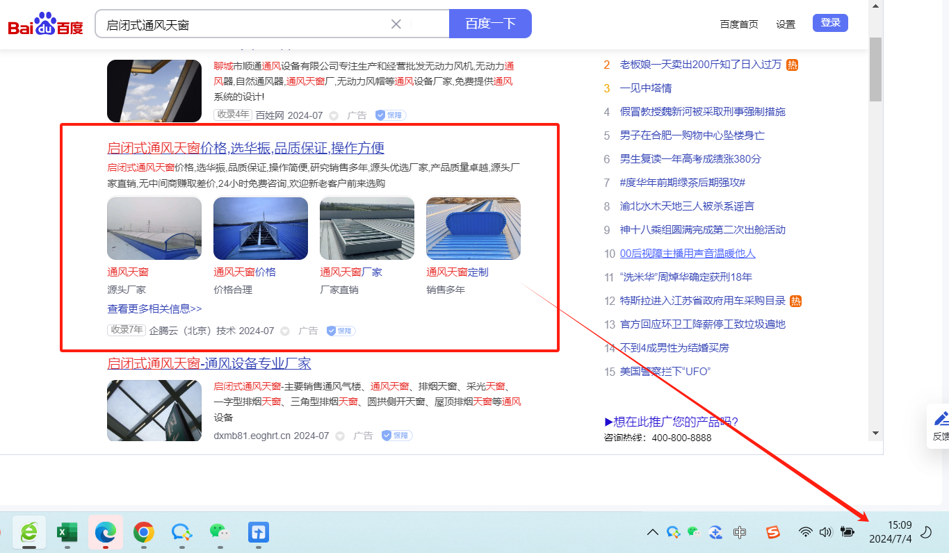The height and width of the screenshot is (553, 949).
Task: Open the glass roof thumbnail of dxmb81 result
Action: tap(154, 411)
